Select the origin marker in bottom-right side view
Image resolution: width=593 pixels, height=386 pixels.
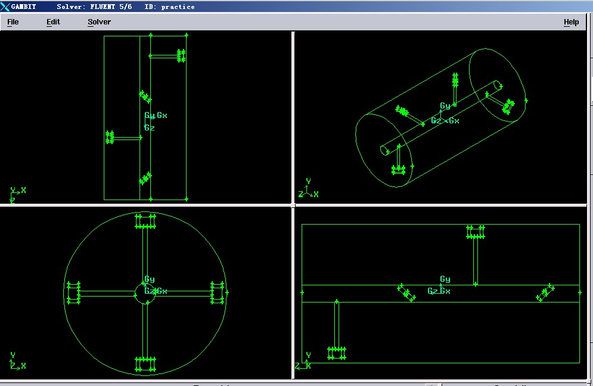pyautogui.click(x=440, y=287)
